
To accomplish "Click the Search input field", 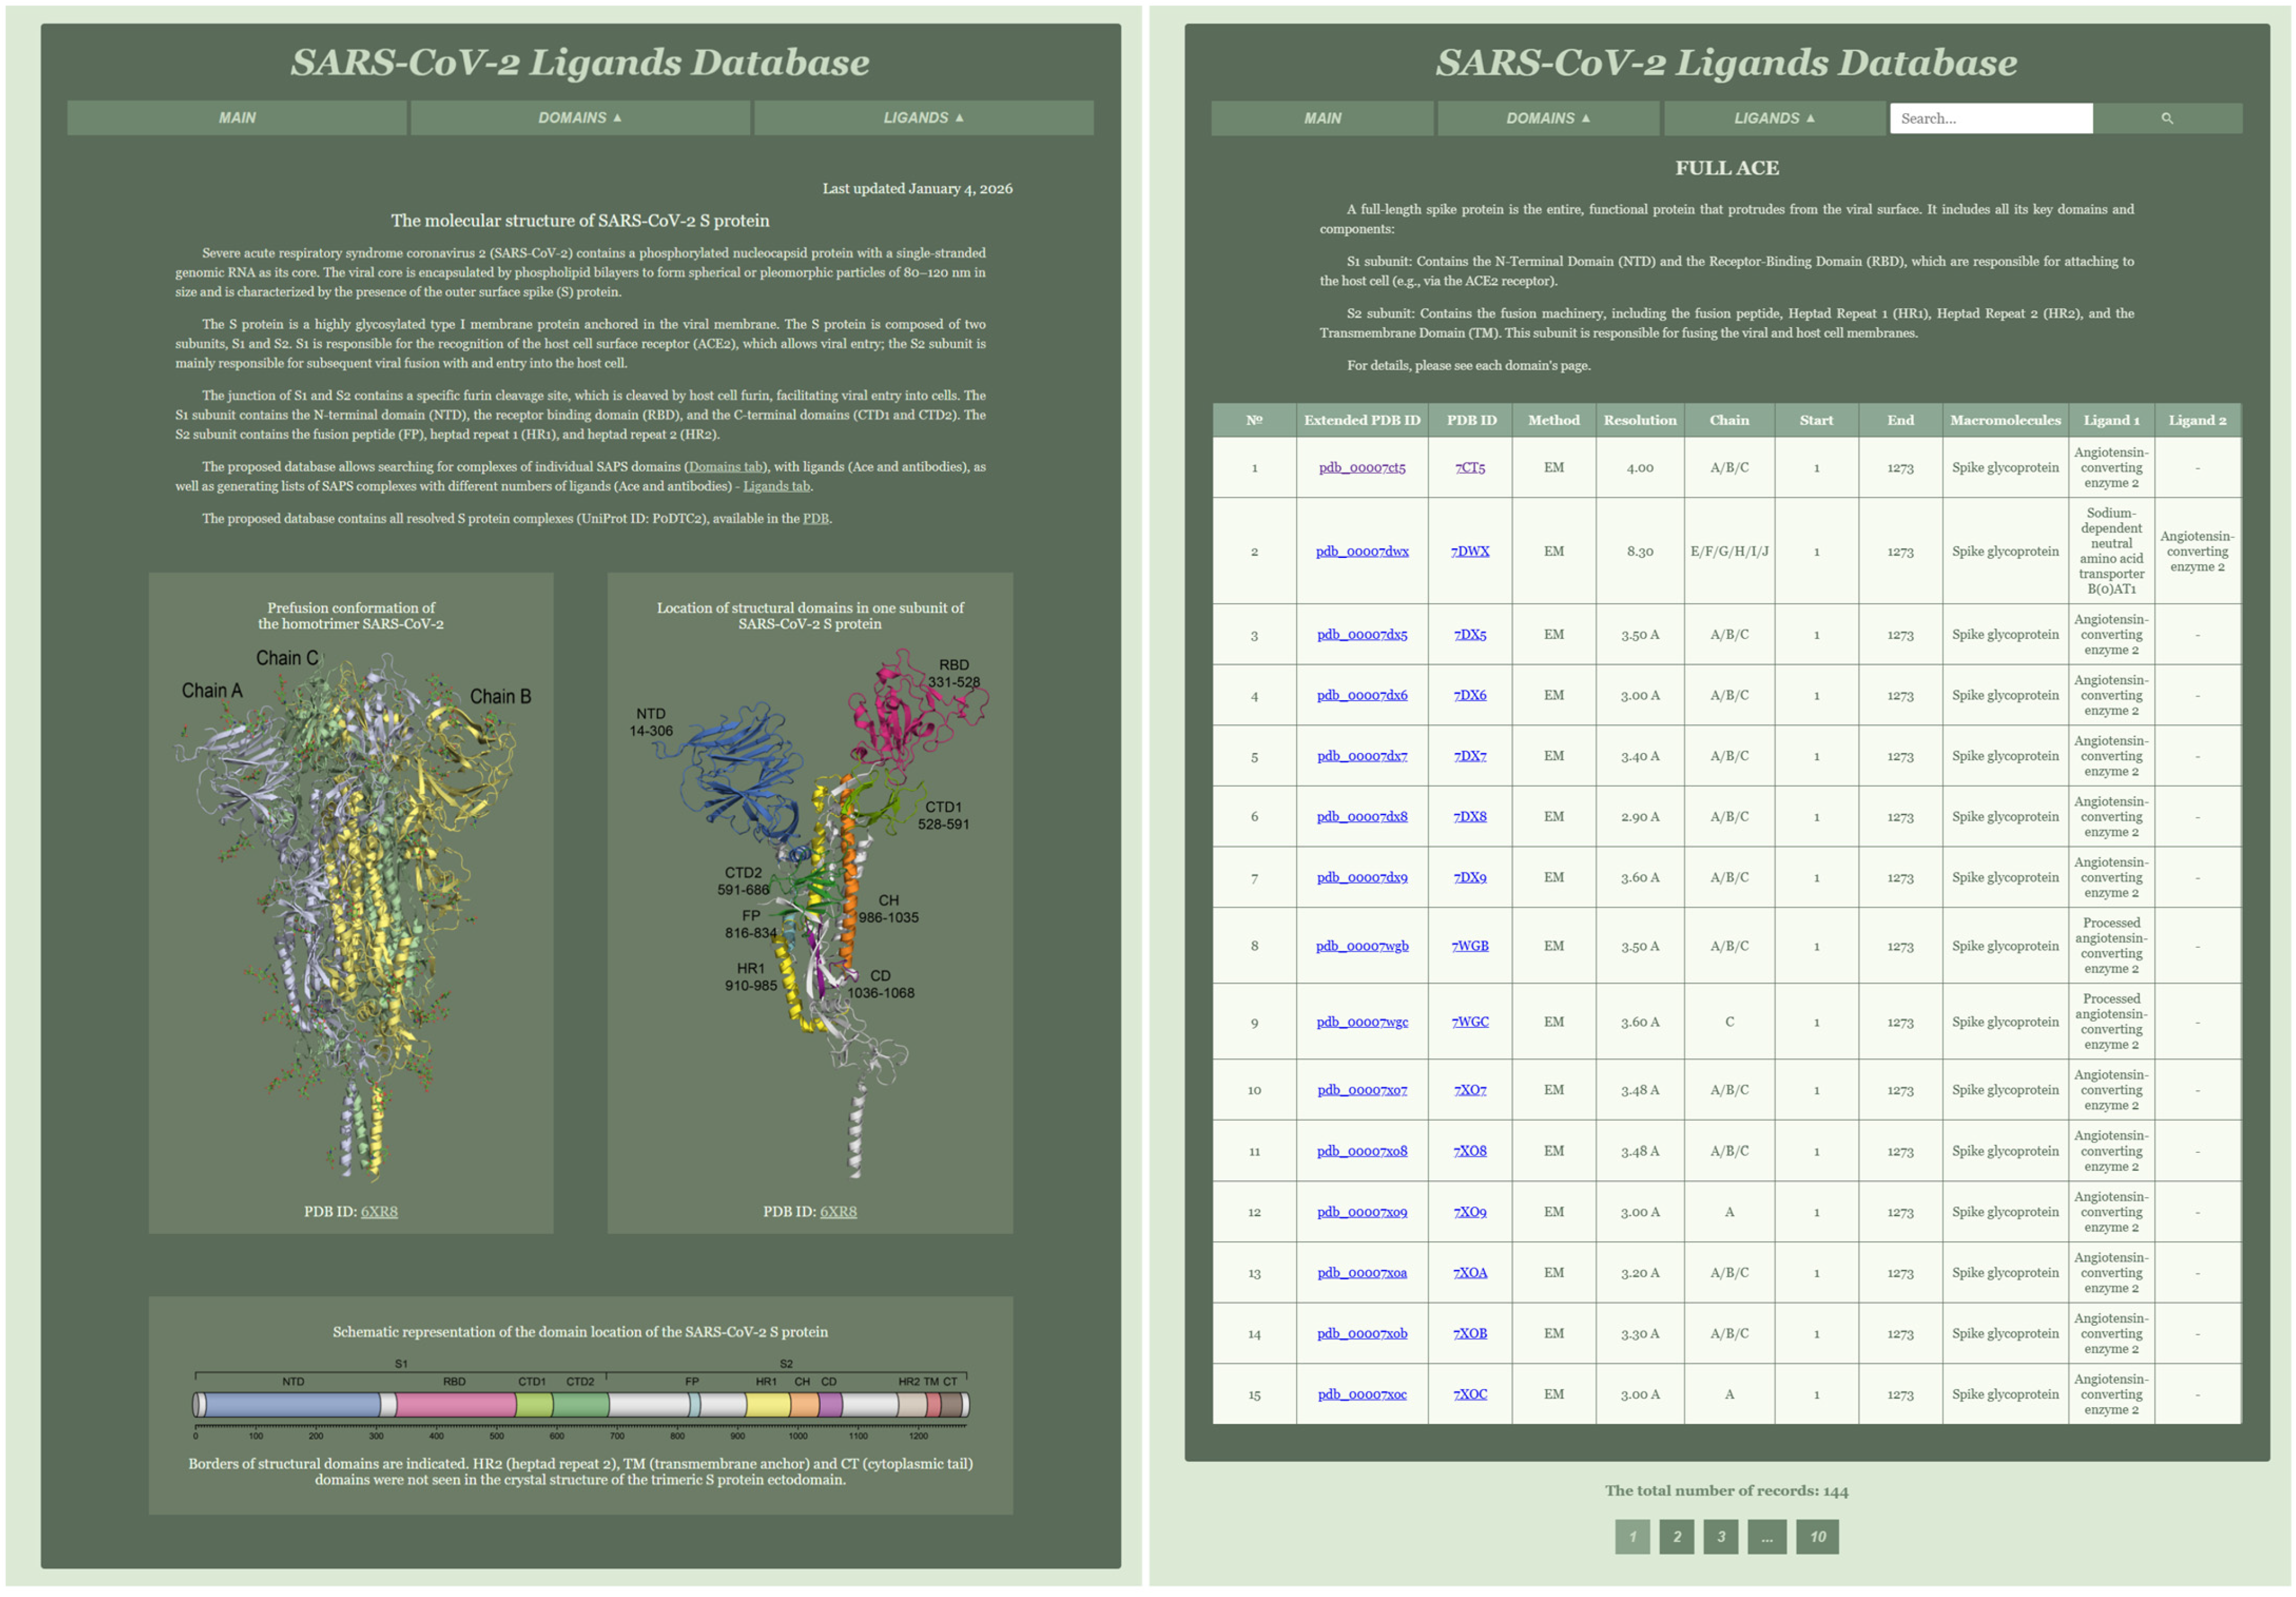I will 1990,118.
